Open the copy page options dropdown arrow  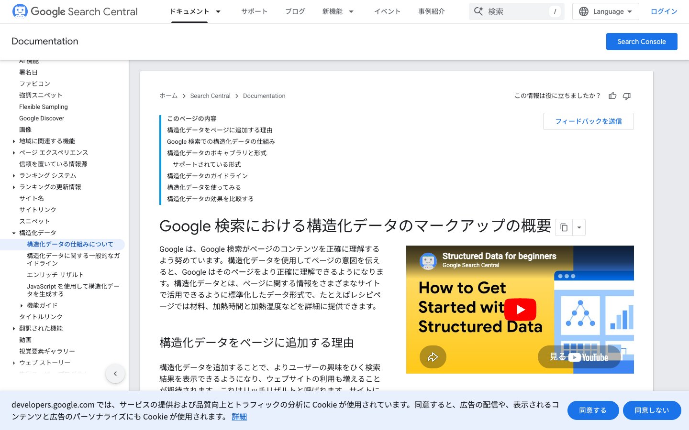click(579, 227)
